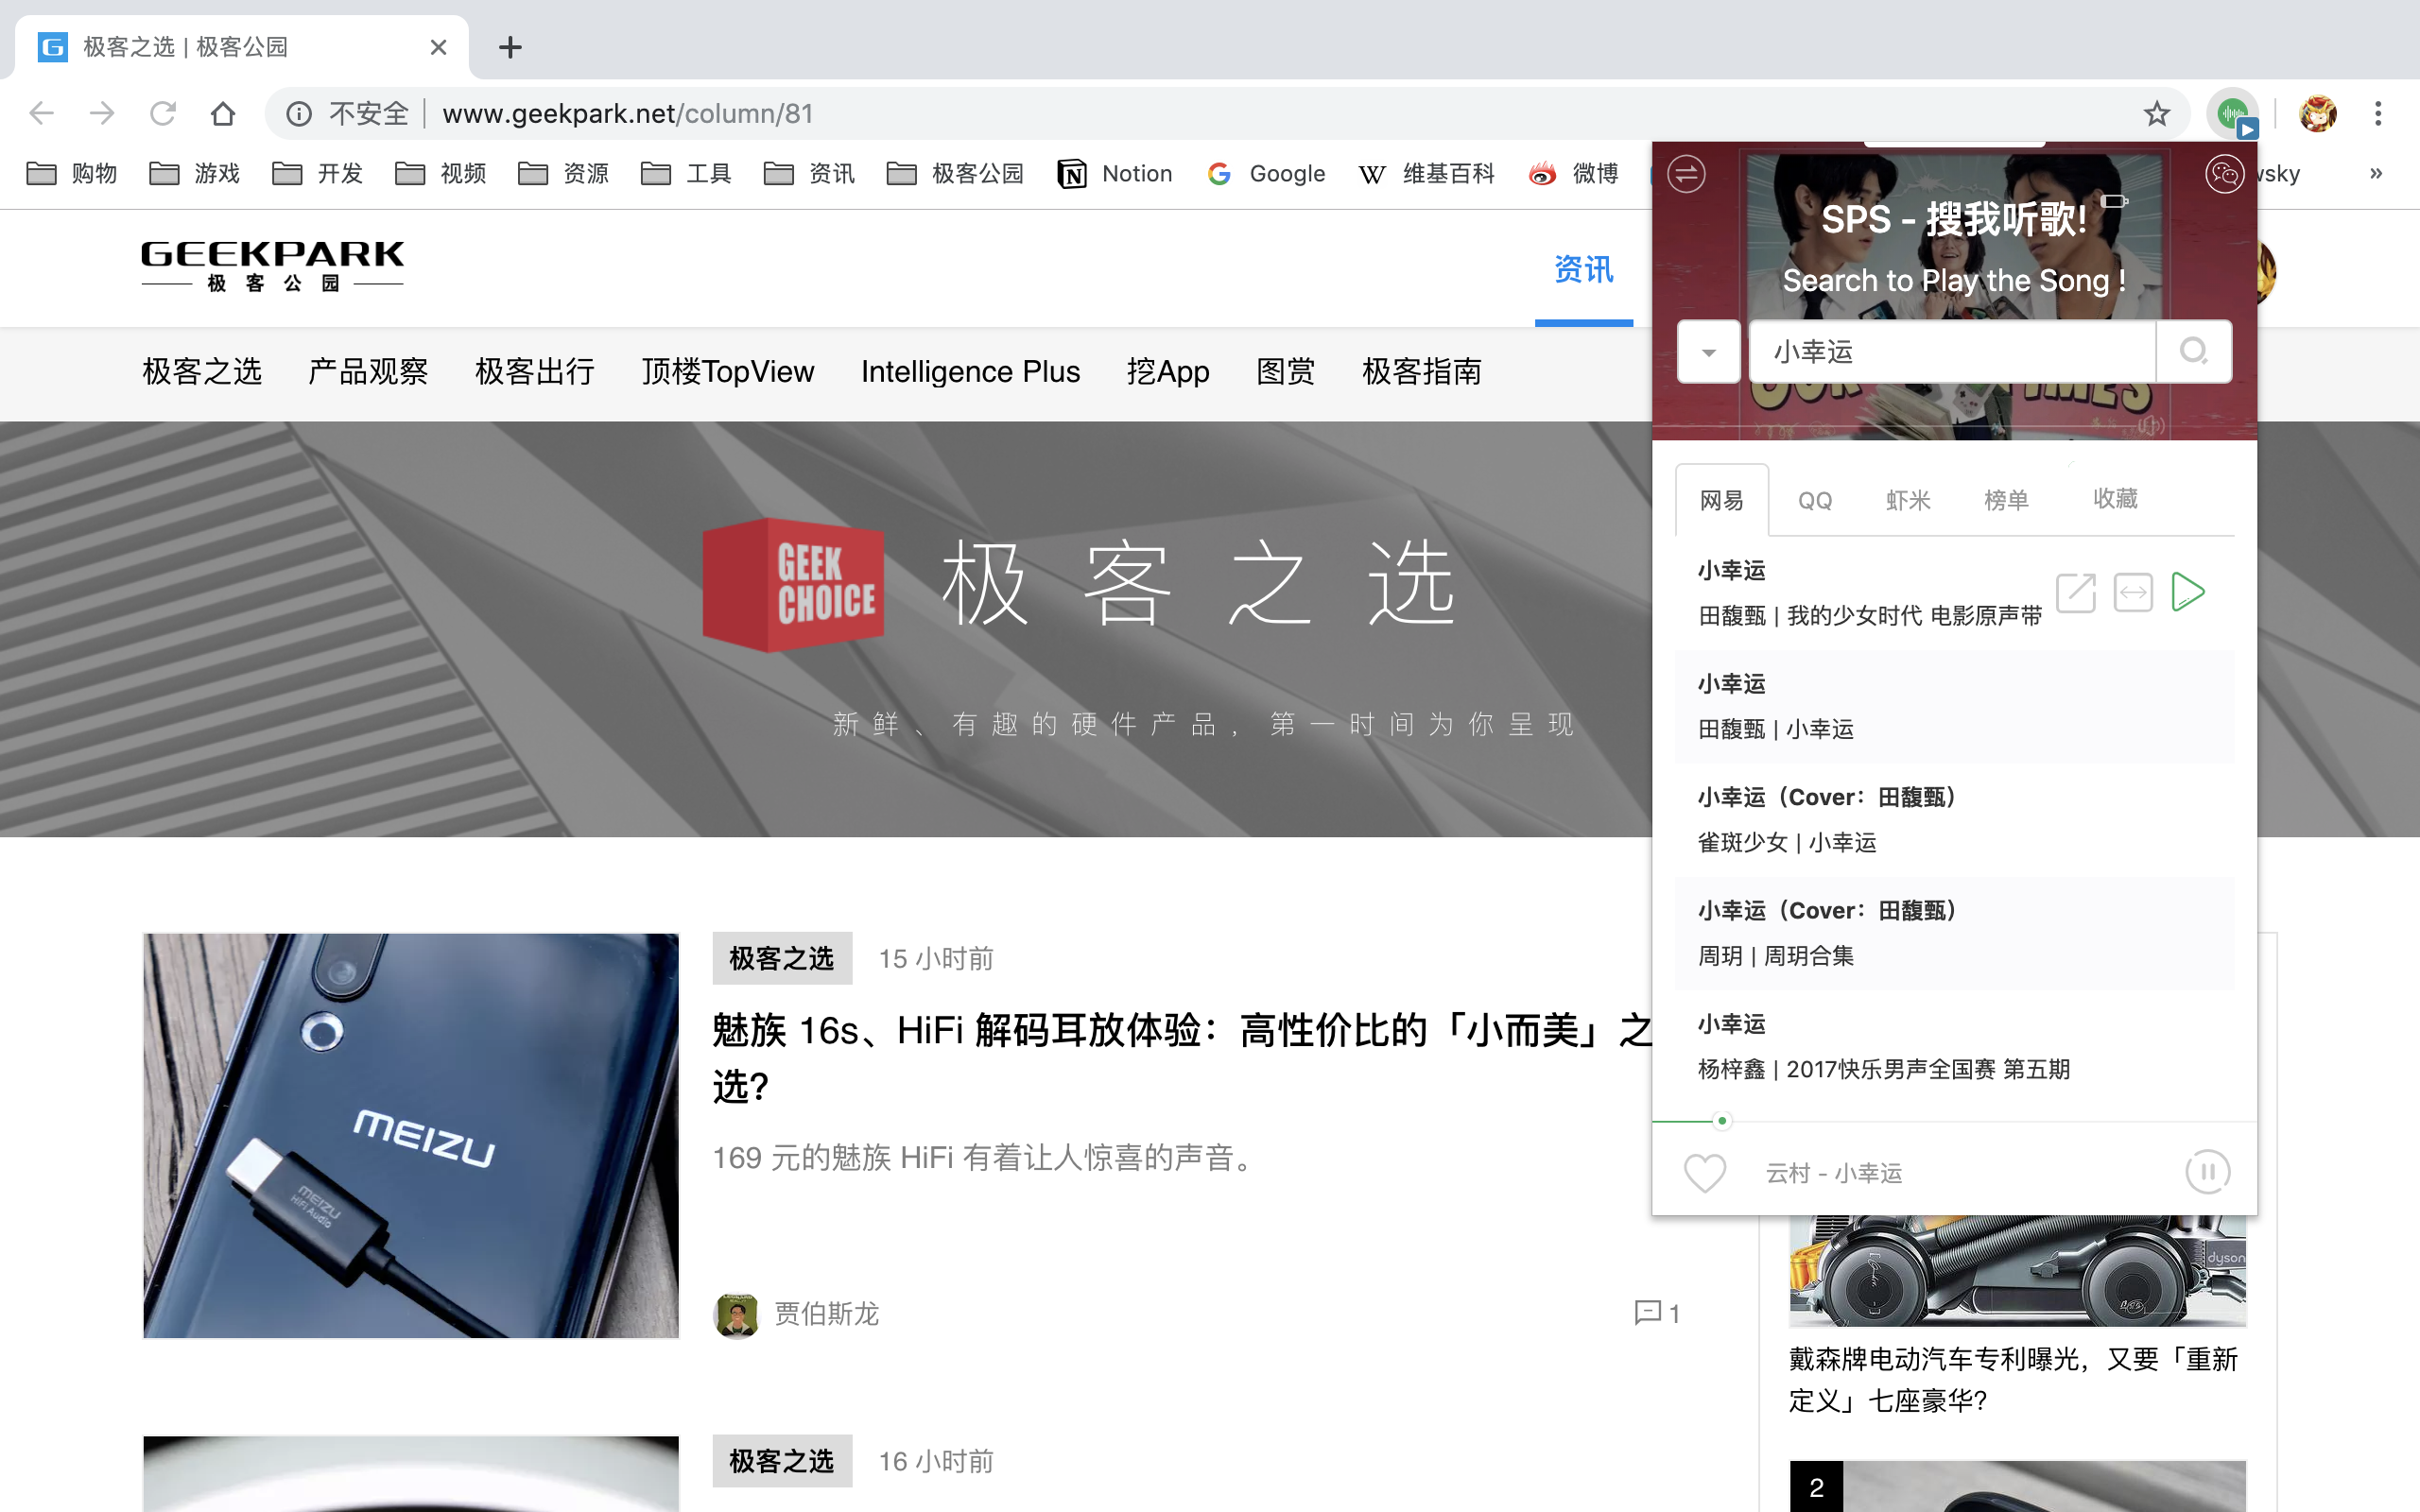The height and width of the screenshot is (1512, 2420).
Task: Select result 雀斑少女 | 小幸运
Action: 1954,820
